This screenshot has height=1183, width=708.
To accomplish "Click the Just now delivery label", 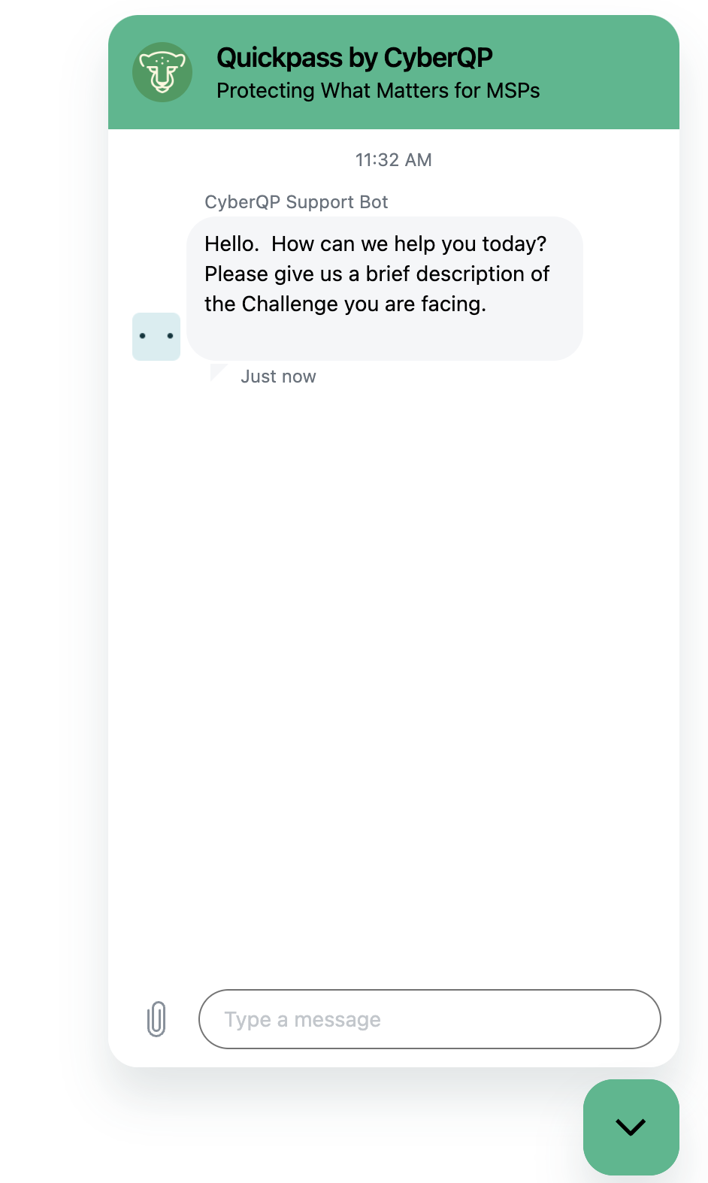I will [x=278, y=377].
